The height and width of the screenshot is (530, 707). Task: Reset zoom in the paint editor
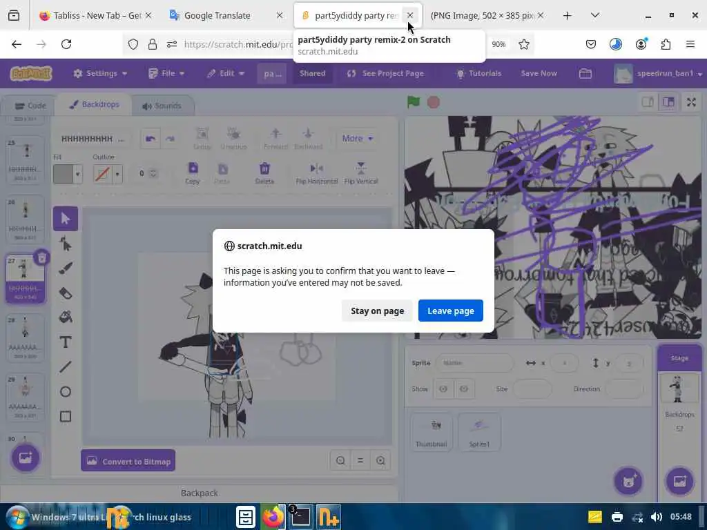[x=360, y=460]
